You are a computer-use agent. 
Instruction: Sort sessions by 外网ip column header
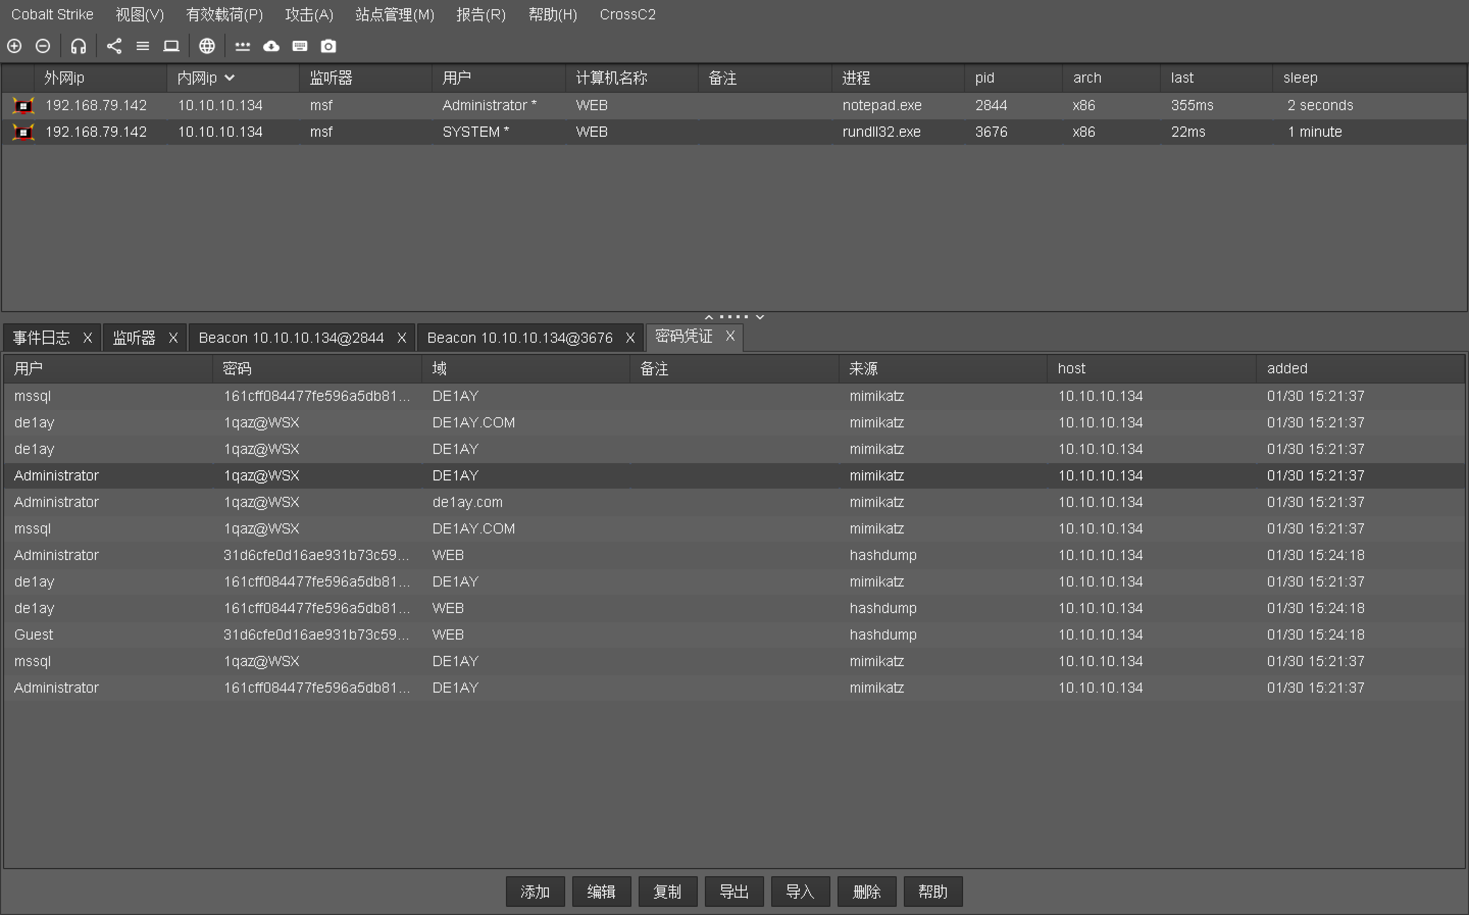[100, 78]
